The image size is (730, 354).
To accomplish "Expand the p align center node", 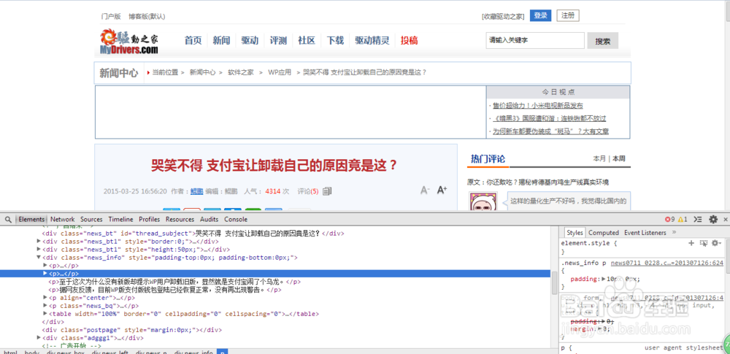I will click(45, 298).
